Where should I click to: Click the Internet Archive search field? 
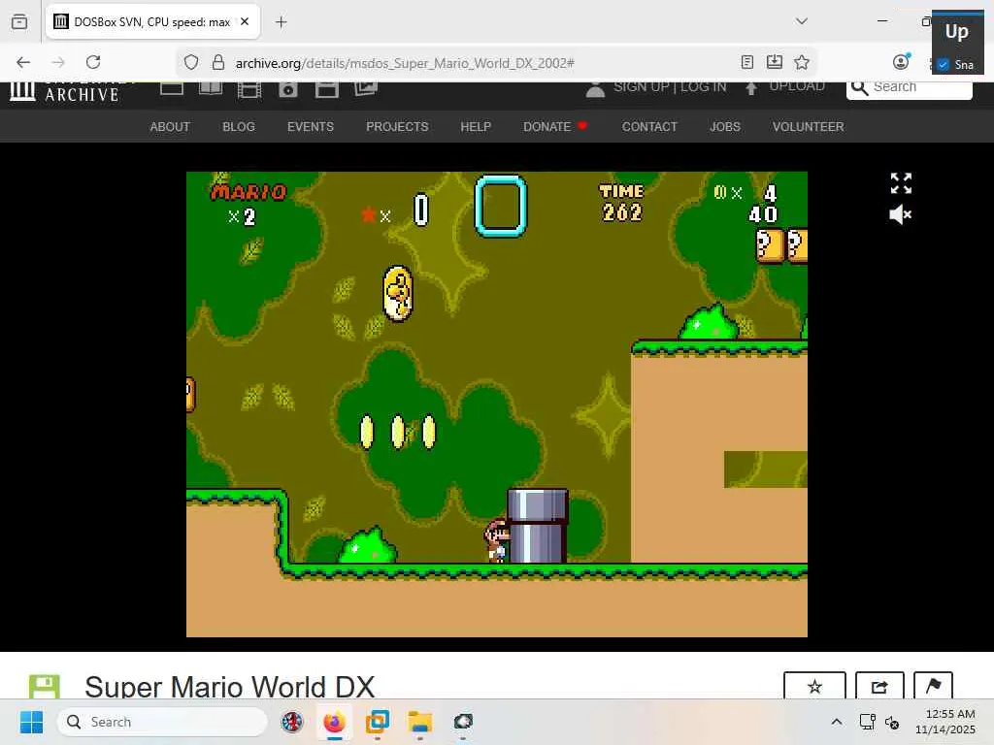[909, 90]
